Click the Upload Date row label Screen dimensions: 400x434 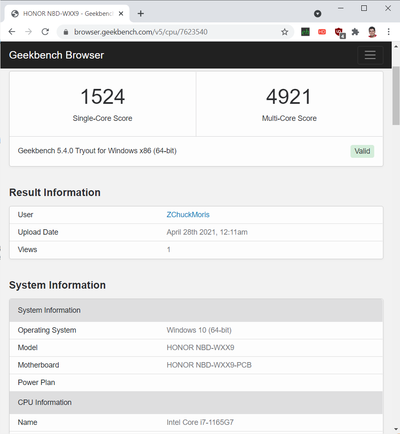coord(38,232)
